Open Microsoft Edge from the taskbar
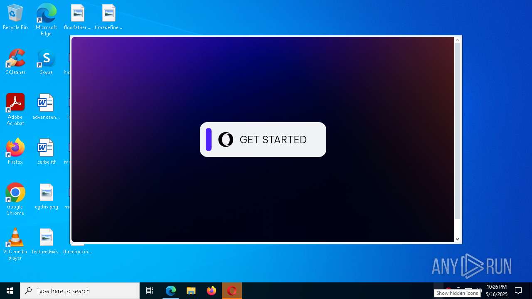Viewport: 532px width, 299px height. 170,291
